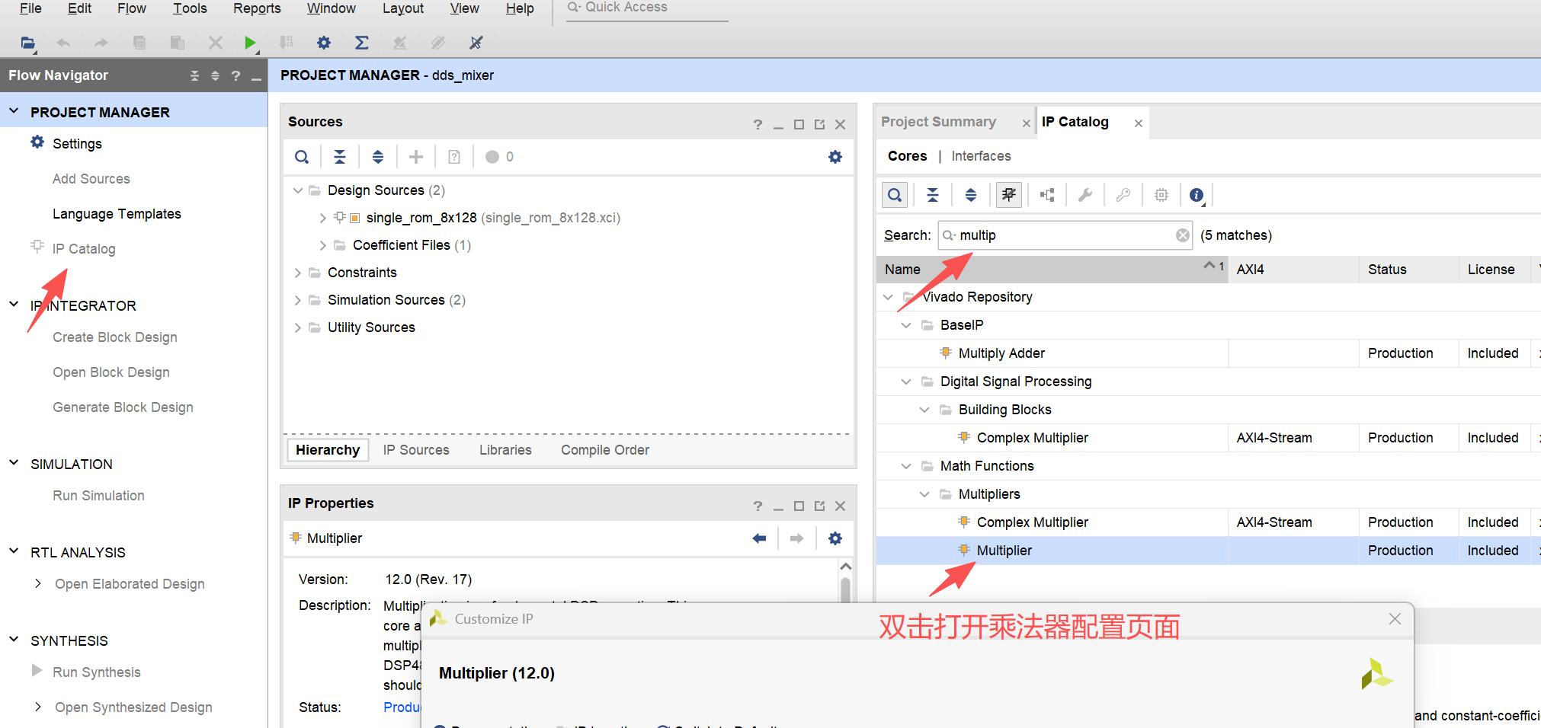This screenshot has height=728, width=1541.
Task: Expand the Constraints folder
Action: 298,273
